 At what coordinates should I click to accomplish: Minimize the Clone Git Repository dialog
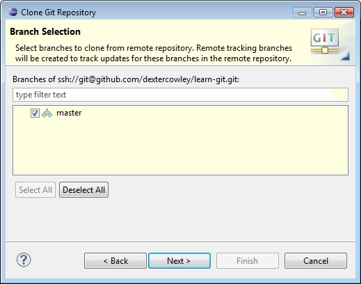pos(303,13)
